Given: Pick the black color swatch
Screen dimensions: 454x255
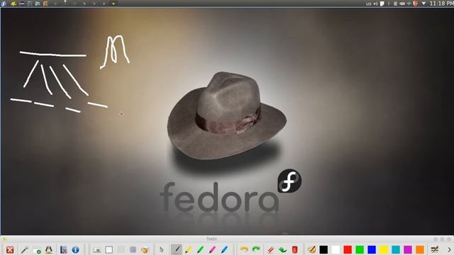Looking at the screenshot, I should [323, 249].
